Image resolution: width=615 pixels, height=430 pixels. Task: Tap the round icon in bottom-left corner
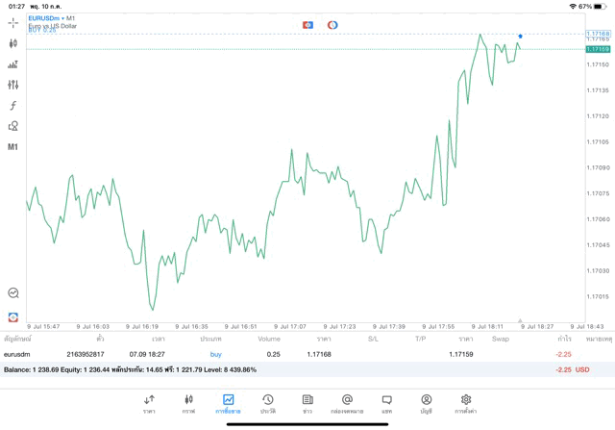point(12,316)
